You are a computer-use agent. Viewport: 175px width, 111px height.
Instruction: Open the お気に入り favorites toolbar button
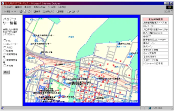coord(48,11)
